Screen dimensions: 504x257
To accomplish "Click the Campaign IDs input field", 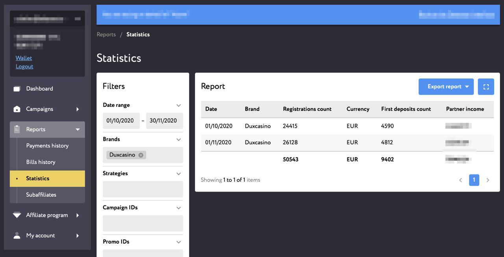I will [143, 223].
